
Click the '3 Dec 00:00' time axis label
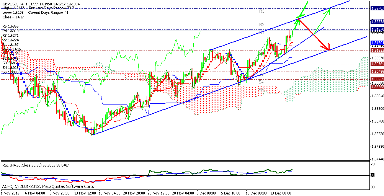pos(205,194)
